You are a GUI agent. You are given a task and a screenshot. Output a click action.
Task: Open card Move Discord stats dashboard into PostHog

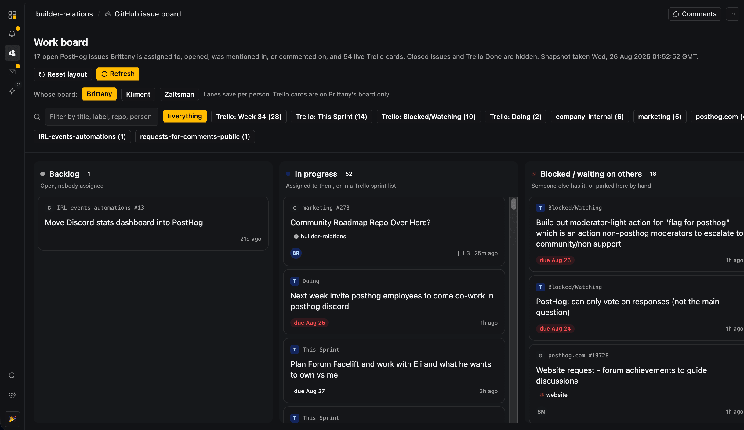click(x=124, y=222)
